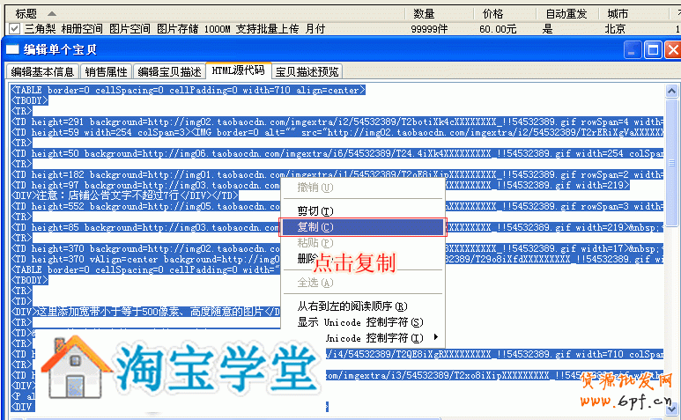This screenshot has width=681, height=420.
Task: Click the 编辑单个宝贝 dialog title icon
Action: click(x=12, y=50)
